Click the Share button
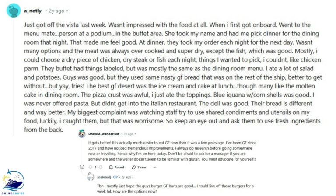The width and height of the screenshot is (336, 196). click(139, 167)
